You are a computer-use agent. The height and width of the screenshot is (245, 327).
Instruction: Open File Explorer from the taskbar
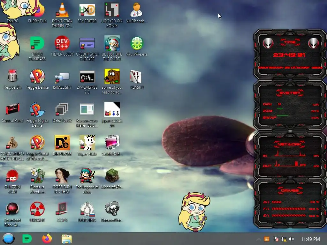point(67,239)
